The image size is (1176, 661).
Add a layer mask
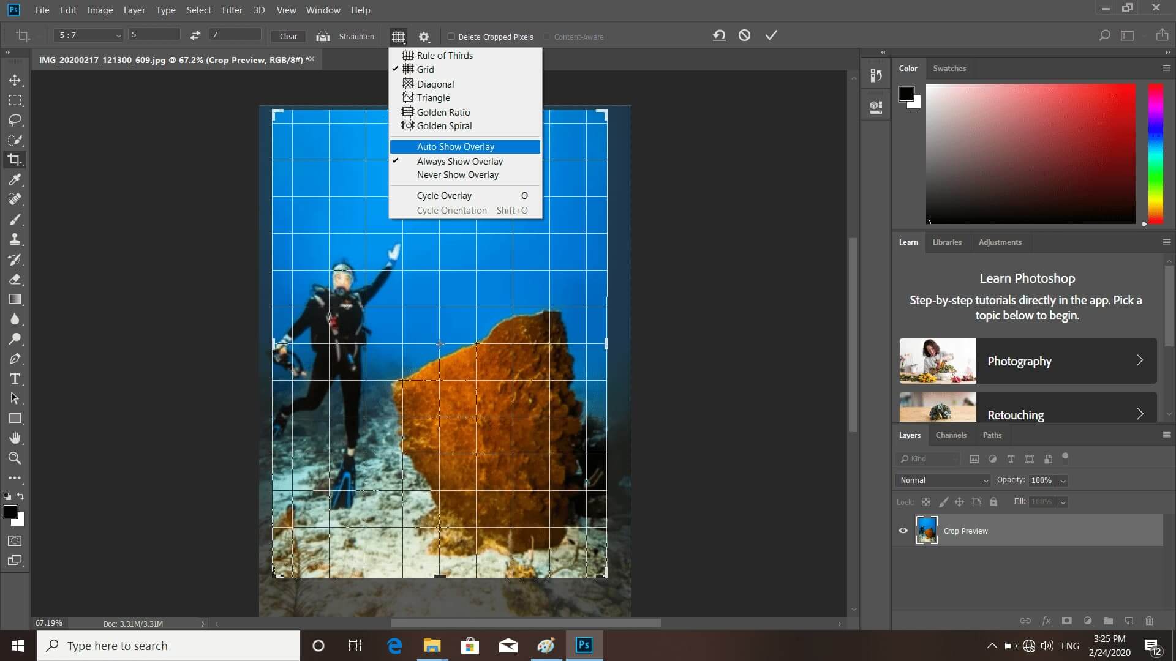[x=1066, y=621]
